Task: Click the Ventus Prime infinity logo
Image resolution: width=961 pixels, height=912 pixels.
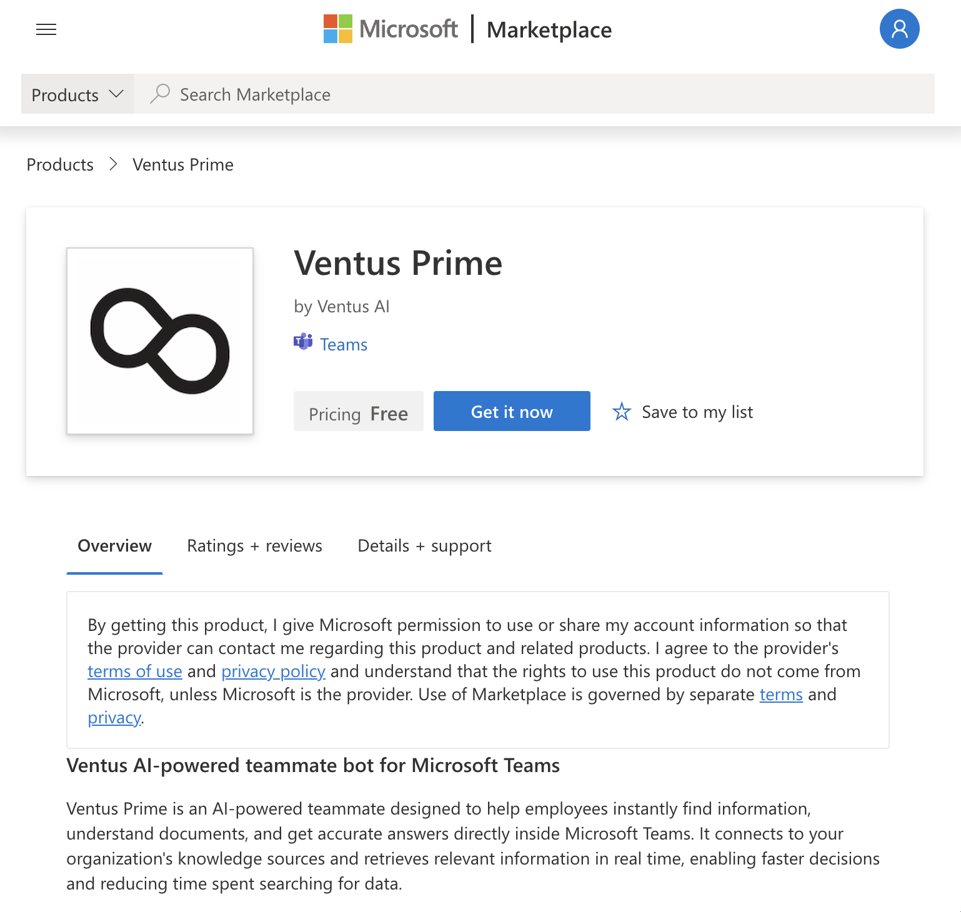Action: (159, 341)
